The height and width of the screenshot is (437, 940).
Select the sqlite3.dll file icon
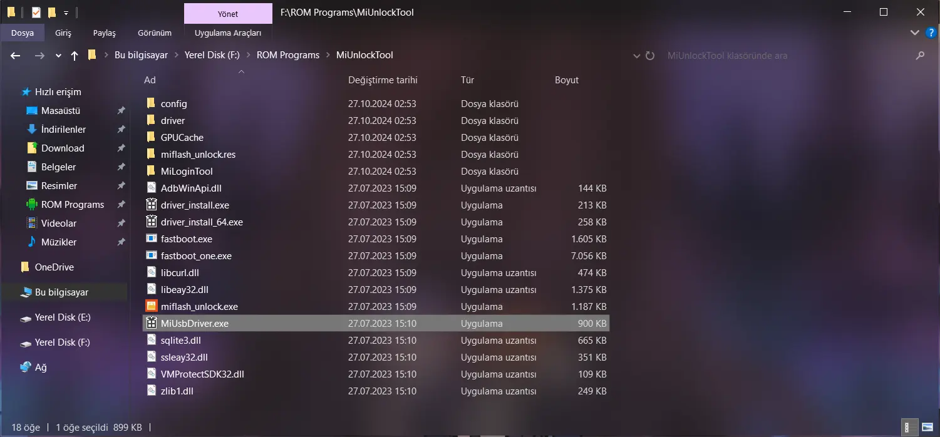[150, 340]
